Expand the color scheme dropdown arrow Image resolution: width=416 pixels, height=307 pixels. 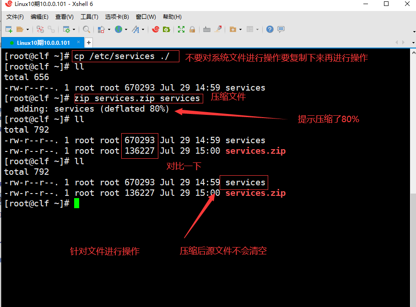click(109, 29)
